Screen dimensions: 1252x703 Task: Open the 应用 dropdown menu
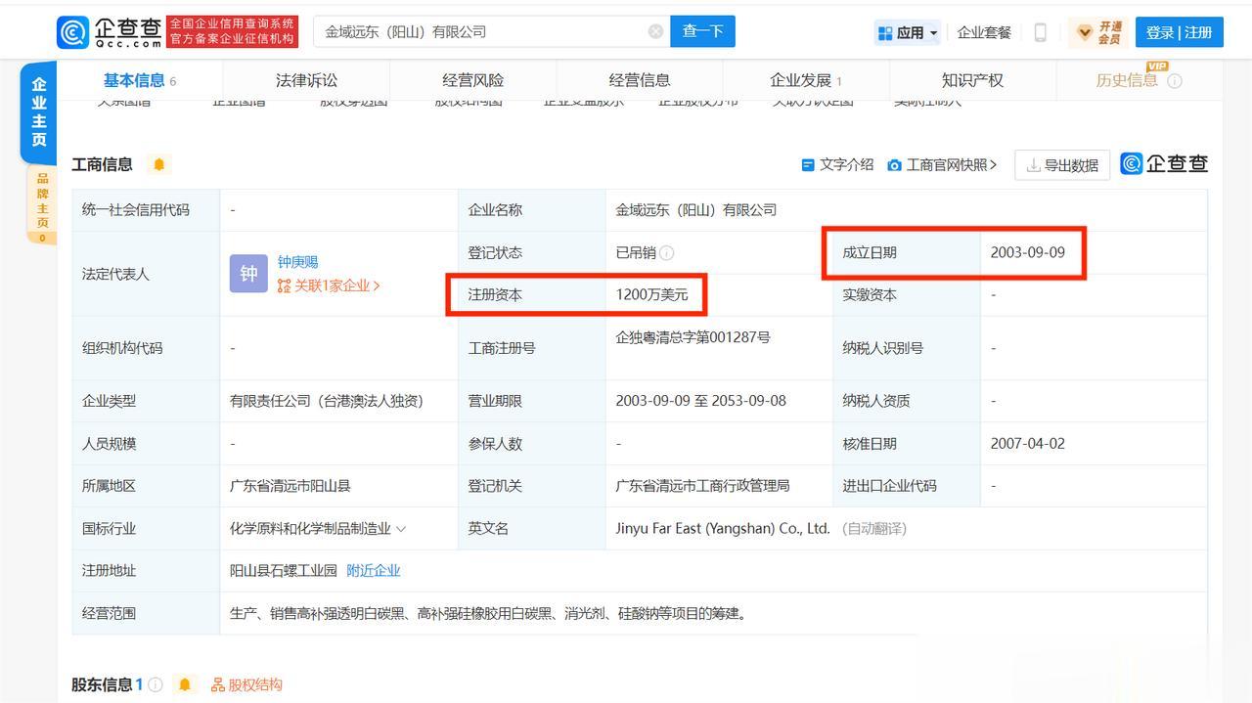pyautogui.click(x=908, y=32)
